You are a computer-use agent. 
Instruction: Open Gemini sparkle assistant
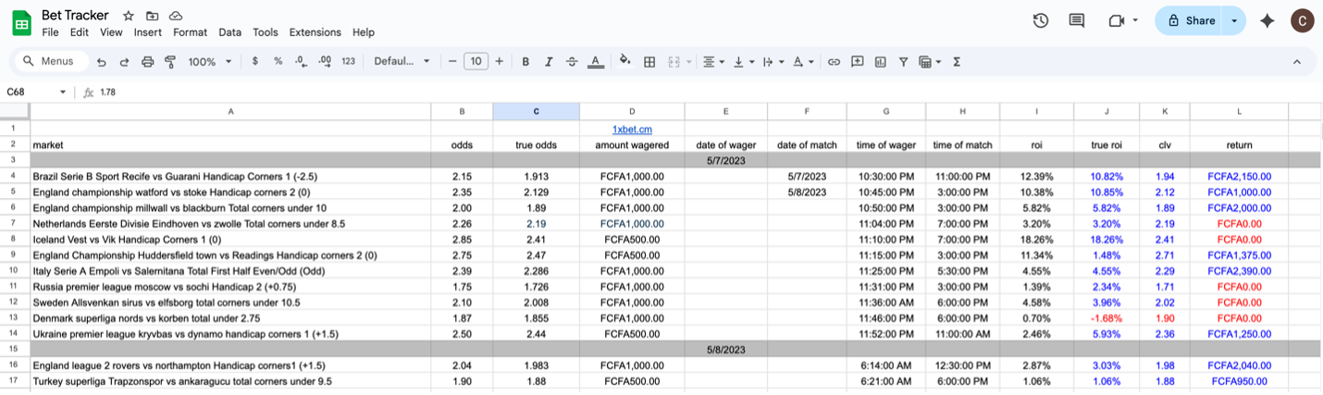click(x=1267, y=20)
